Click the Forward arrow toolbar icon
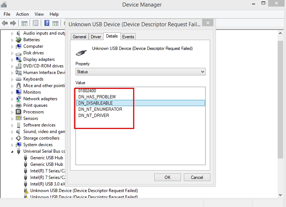286x207 pixels. (x=13, y=23)
